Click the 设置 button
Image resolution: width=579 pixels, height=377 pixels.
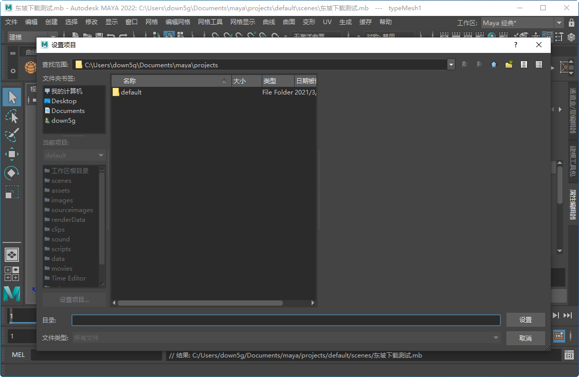pyautogui.click(x=526, y=319)
